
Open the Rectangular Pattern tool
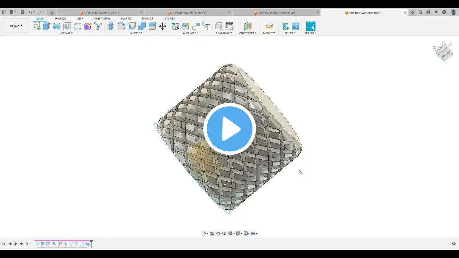tap(77, 26)
